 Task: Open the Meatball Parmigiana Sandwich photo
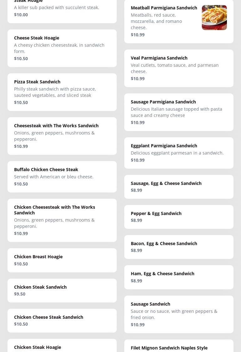[214, 18]
